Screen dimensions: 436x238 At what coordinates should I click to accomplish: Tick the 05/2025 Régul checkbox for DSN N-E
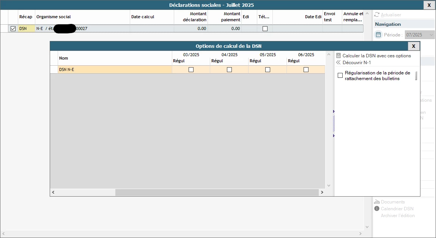tap(268, 69)
